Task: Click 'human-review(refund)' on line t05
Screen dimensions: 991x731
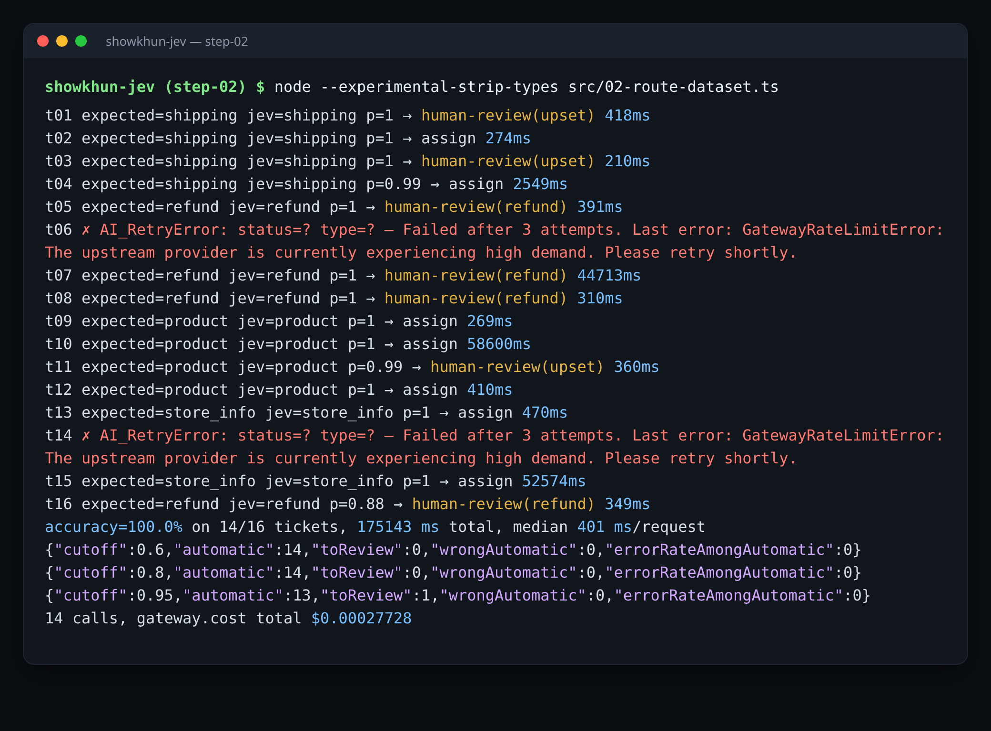Action: [x=476, y=207]
